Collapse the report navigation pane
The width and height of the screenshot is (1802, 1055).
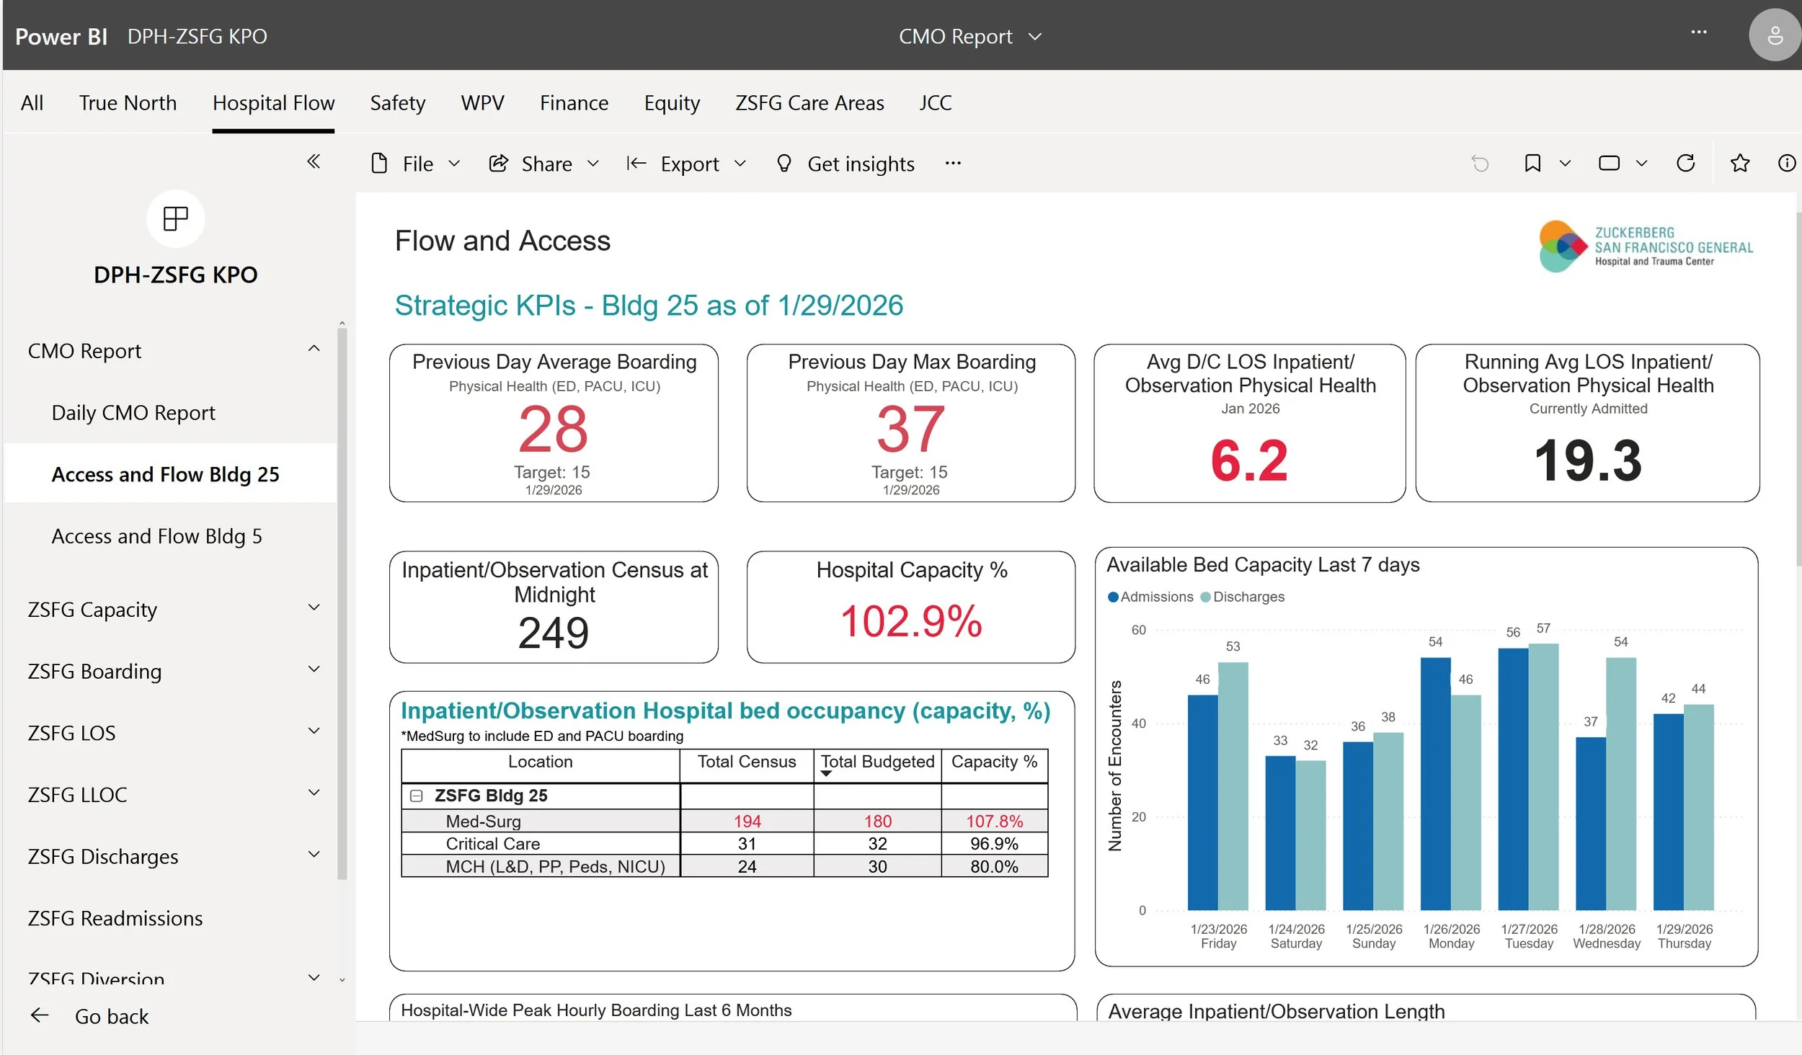314,161
